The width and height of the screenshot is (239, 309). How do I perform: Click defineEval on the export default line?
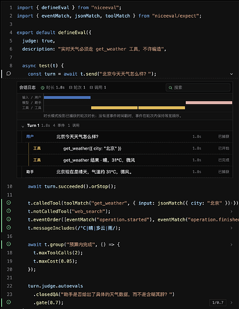pos(72,33)
